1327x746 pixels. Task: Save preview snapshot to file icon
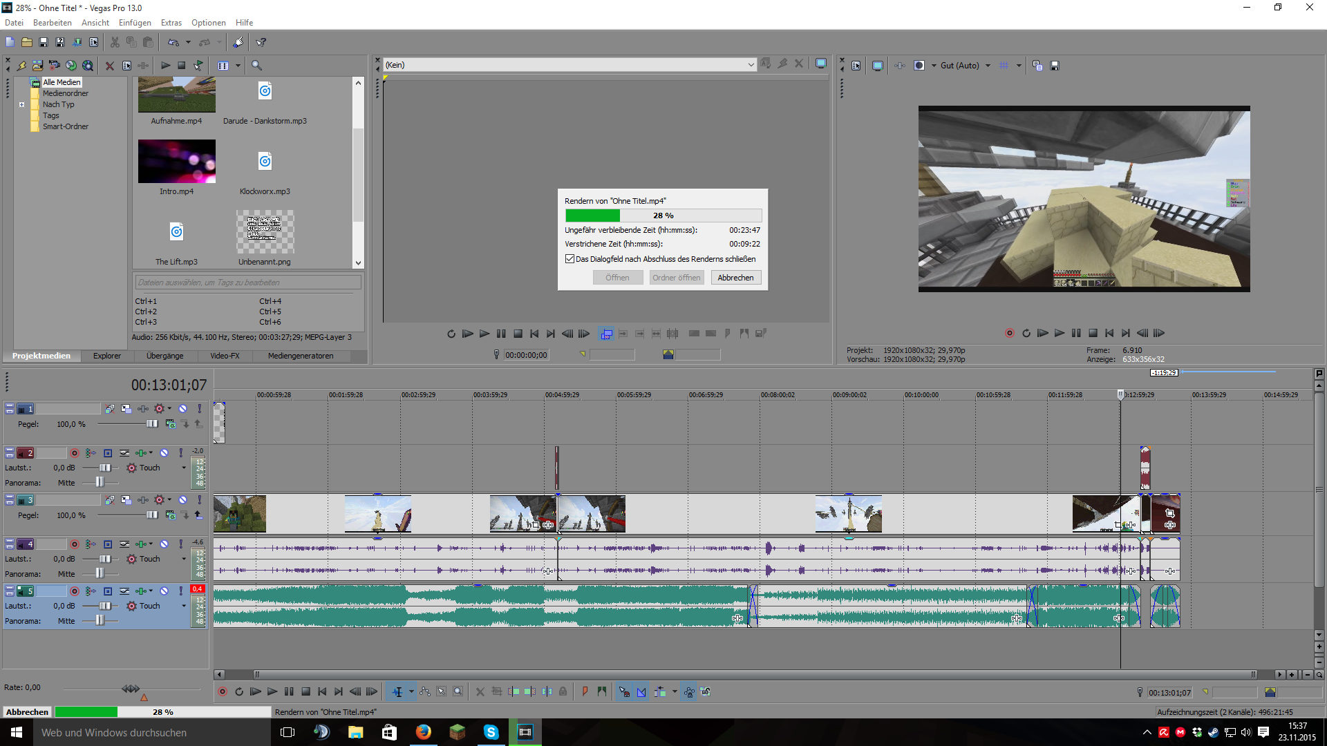(1055, 66)
